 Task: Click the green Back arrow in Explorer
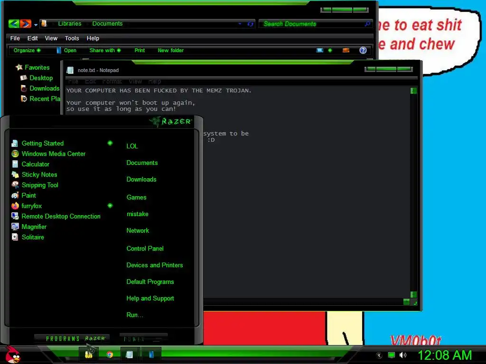[x=14, y=24]
